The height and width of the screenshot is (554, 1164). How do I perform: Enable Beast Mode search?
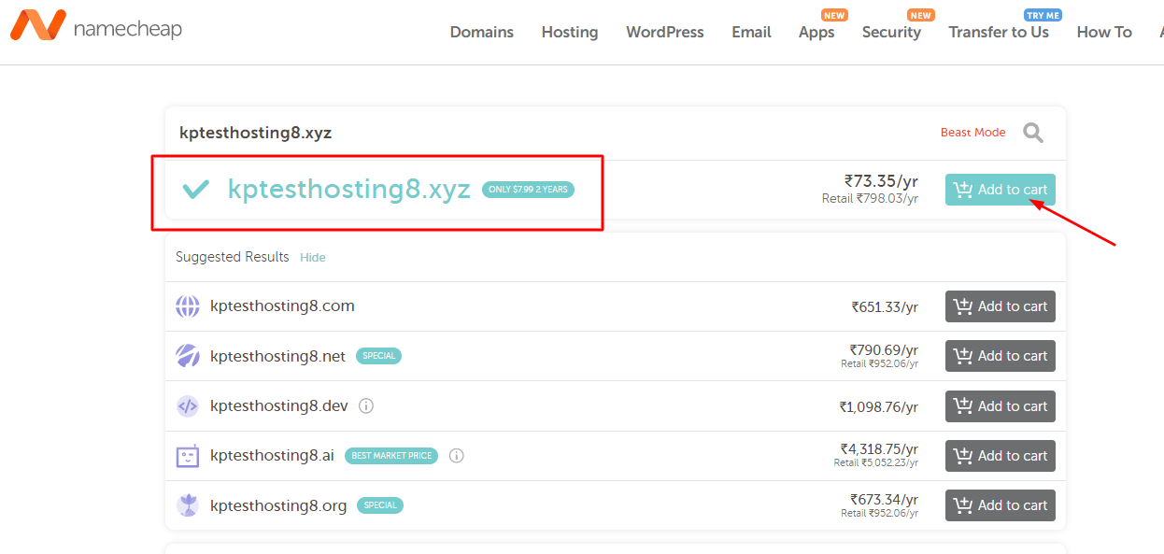973,133
